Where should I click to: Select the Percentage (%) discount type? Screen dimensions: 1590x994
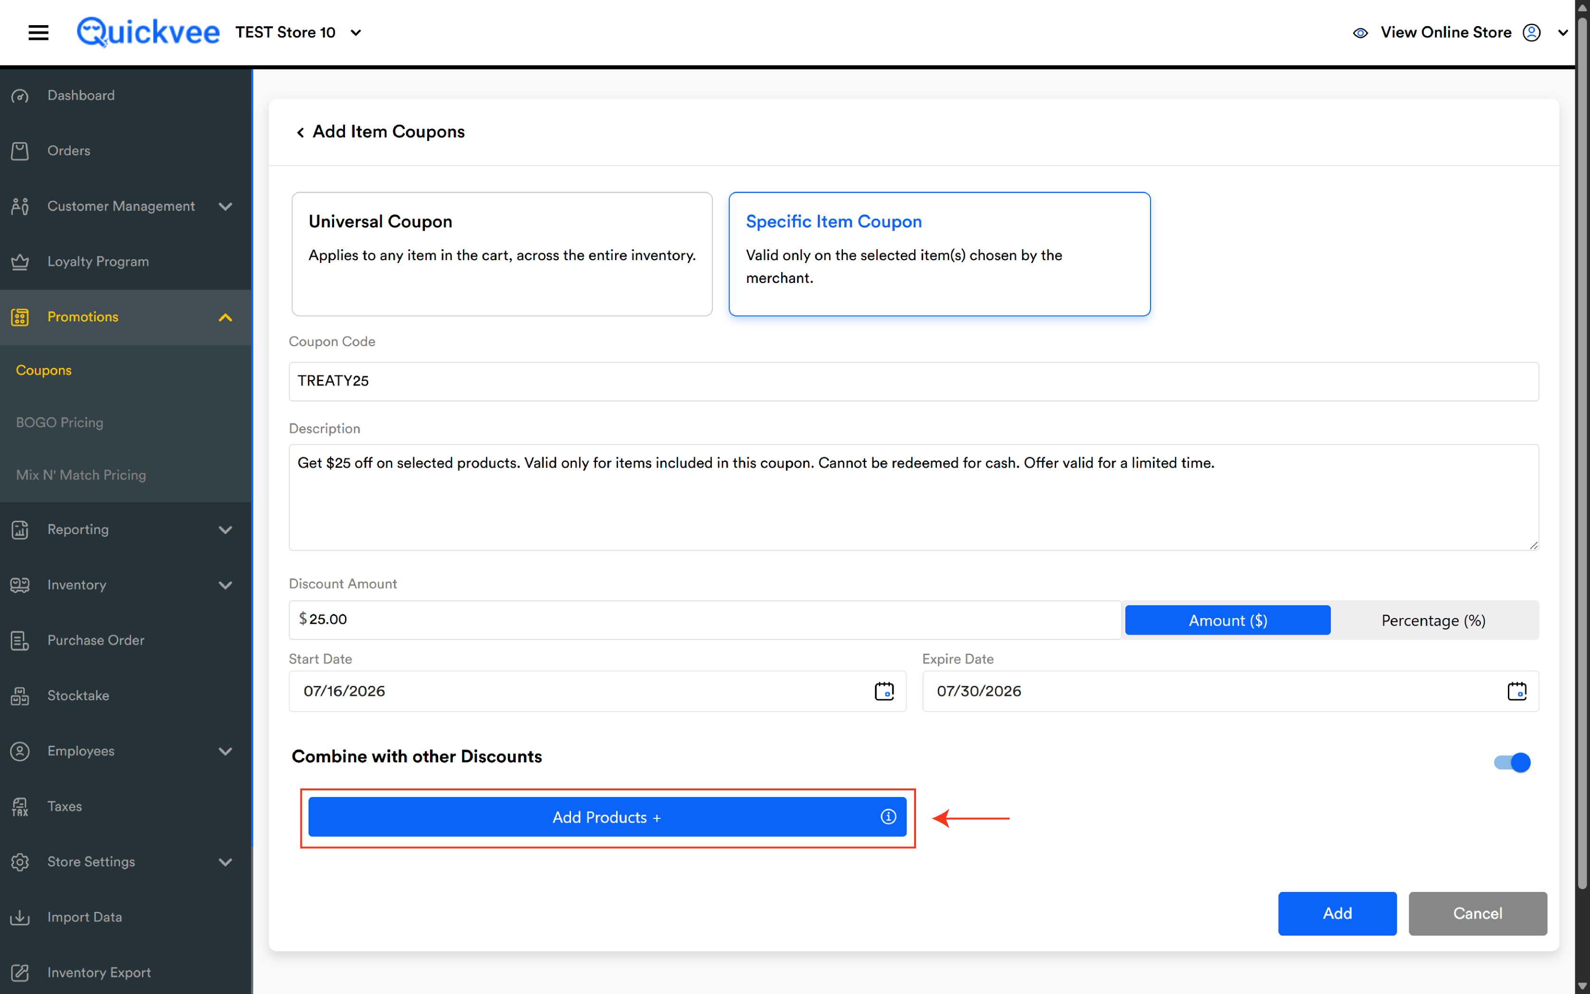(1433, 620)
